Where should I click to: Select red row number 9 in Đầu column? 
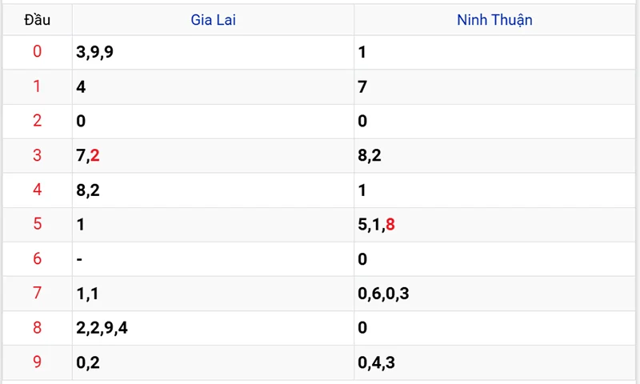tap(37, 362)
